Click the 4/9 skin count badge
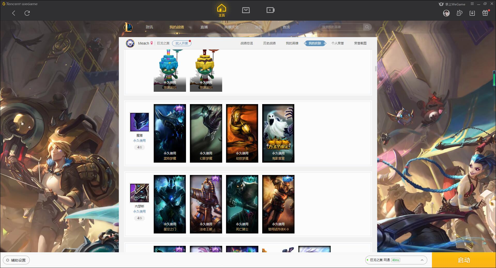 [139, 218]
